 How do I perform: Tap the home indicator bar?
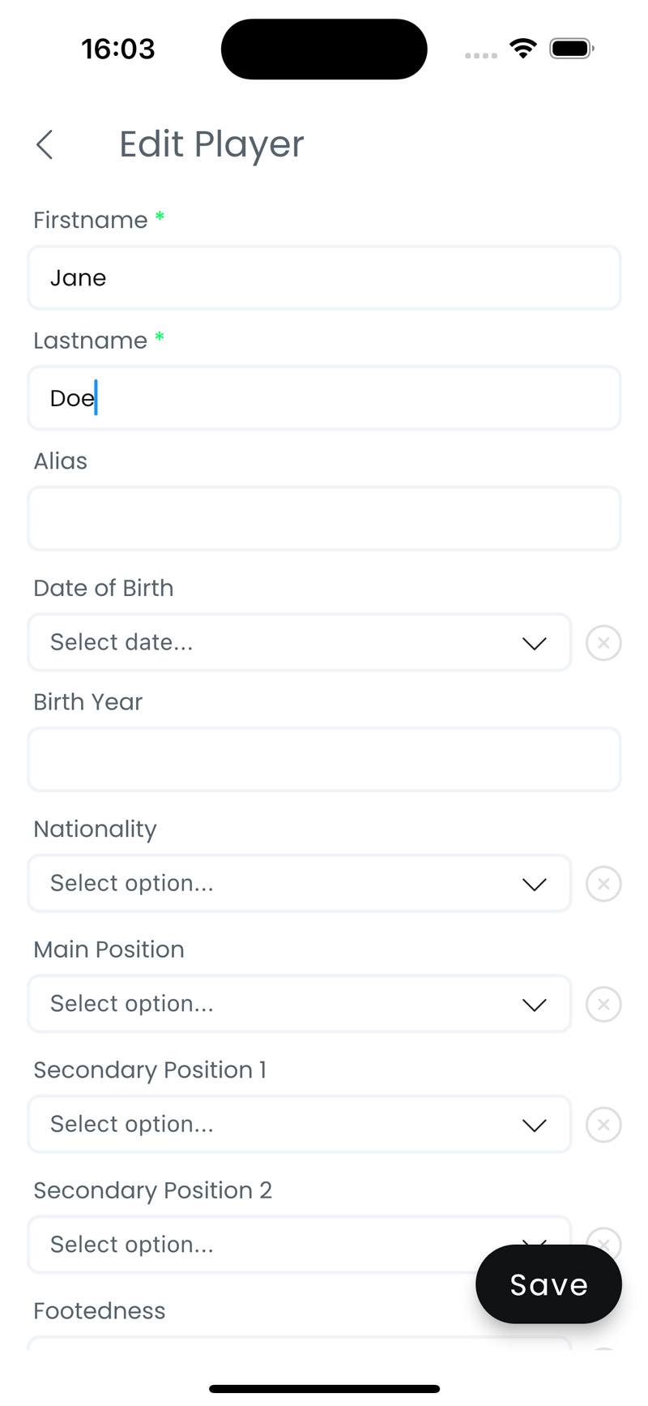(x=324, y=1389)
